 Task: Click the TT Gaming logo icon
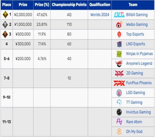119,102
